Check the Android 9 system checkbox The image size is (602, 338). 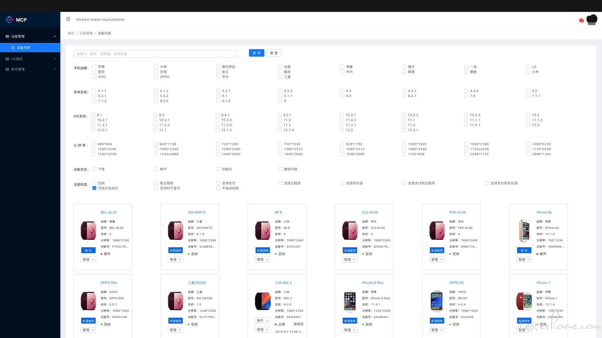280,101
